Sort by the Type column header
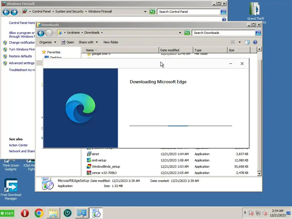 pos(210,50)
